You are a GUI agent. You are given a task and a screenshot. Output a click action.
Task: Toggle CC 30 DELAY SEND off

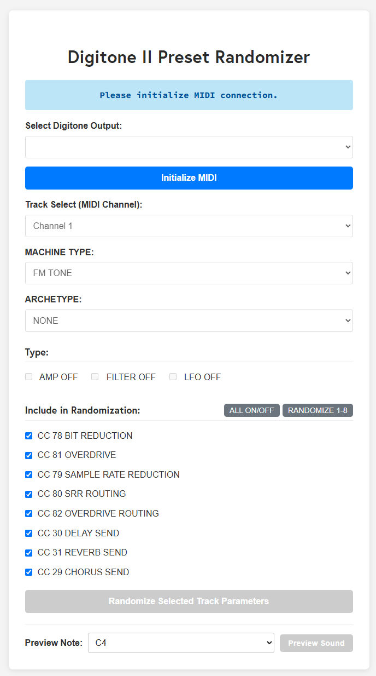pos(29,533)
